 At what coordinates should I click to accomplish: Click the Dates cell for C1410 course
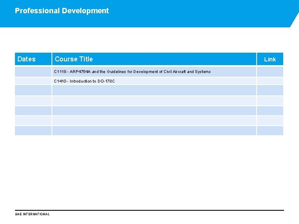click(33, 81)
